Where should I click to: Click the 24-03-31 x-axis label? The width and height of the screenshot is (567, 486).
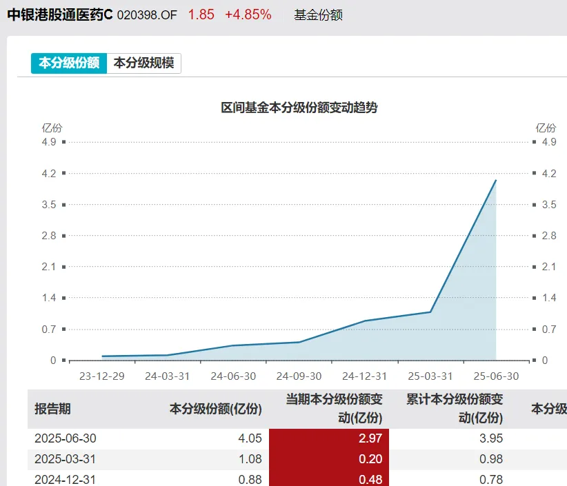click(168, 376)
